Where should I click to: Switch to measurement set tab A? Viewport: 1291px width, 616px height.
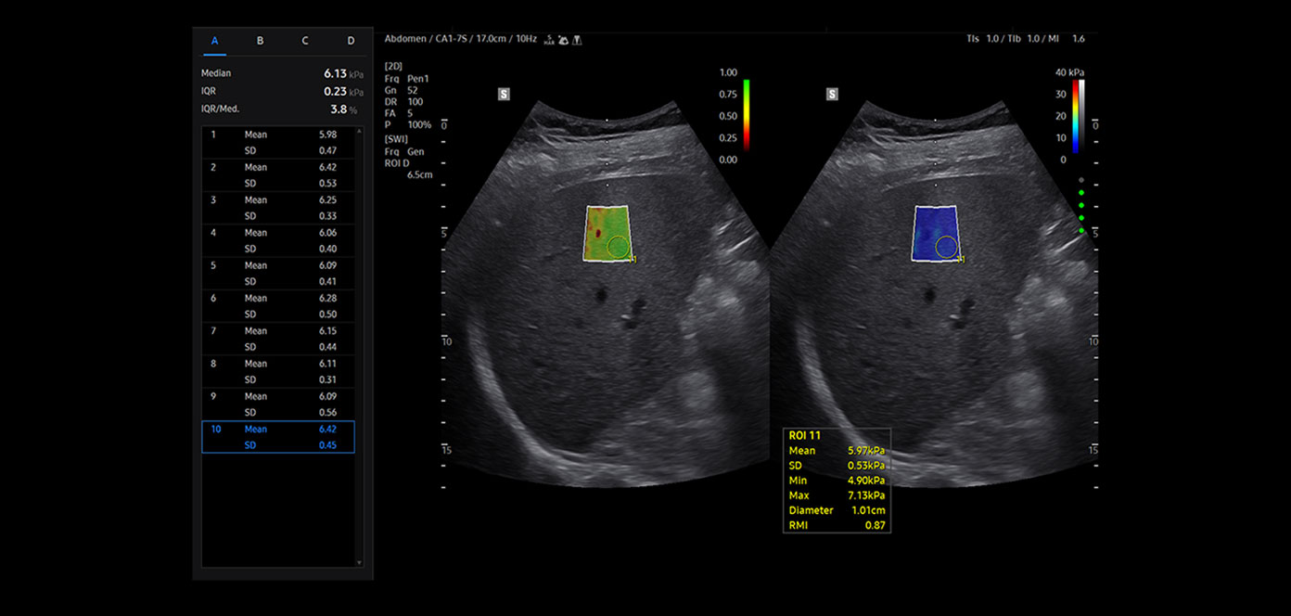click(x=215, y=41)
